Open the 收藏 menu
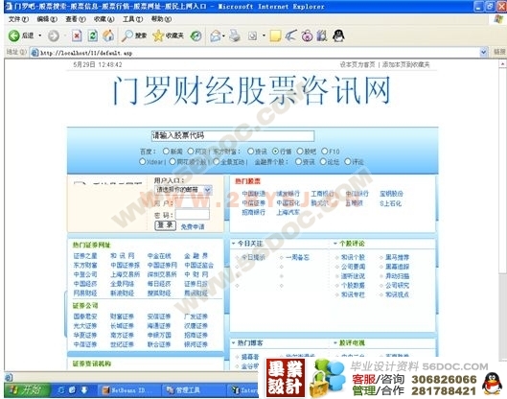This screenshot has height=399, width=507. pyautogui.click(x=104, y=19)
